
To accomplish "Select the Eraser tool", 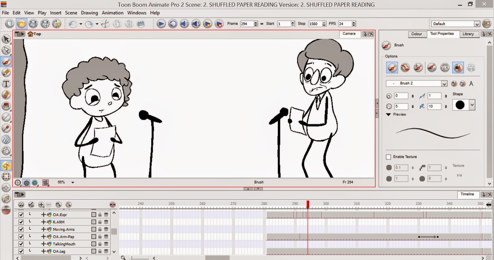I will point(6,95).
